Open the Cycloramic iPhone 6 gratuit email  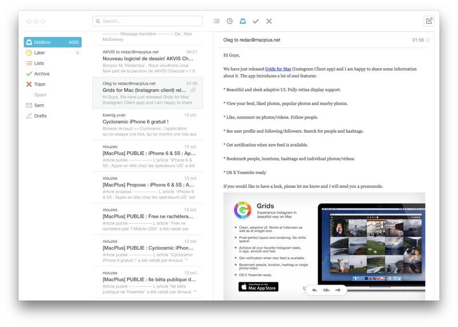click(x=147, y=124)
